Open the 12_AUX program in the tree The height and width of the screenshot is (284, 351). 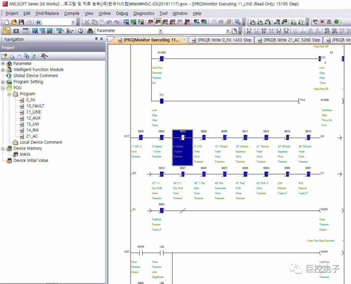click(33, 118)
